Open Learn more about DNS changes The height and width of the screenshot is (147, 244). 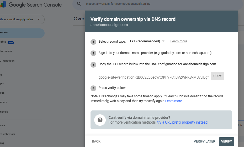[173, 101]
